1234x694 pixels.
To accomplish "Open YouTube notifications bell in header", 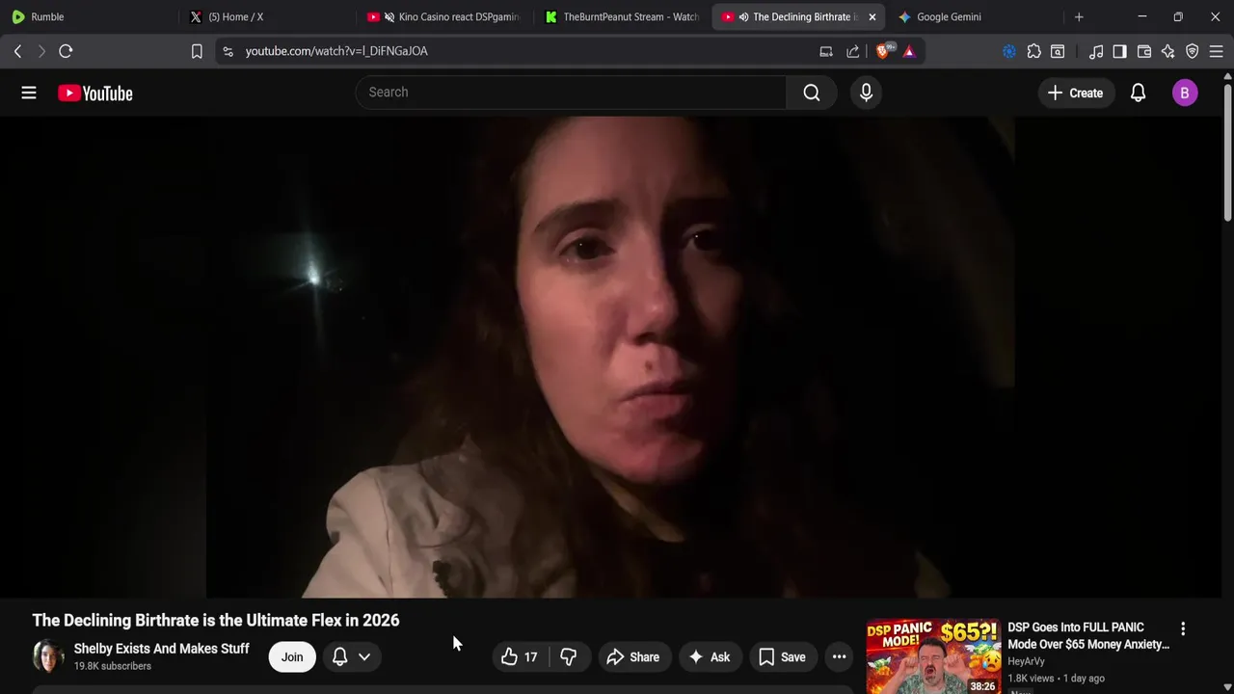I will 1138,93.
